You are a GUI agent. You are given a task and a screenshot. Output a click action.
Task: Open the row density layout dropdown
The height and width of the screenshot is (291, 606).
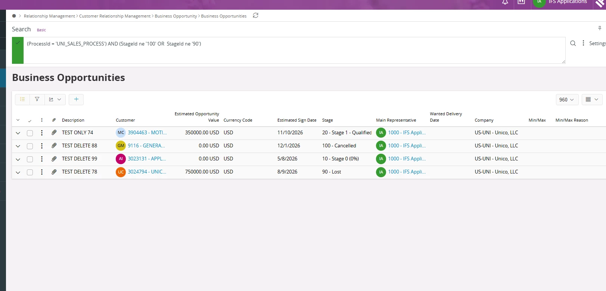592,100
